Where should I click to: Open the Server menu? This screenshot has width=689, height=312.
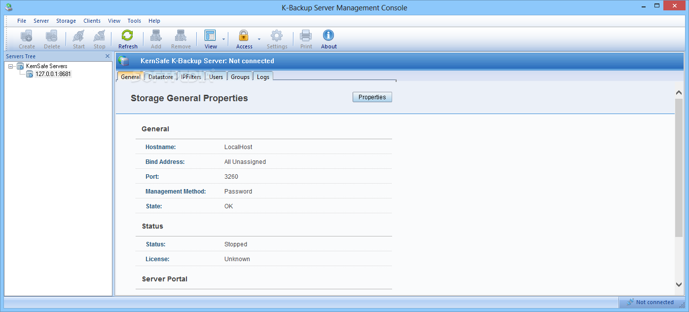[41, 21]
